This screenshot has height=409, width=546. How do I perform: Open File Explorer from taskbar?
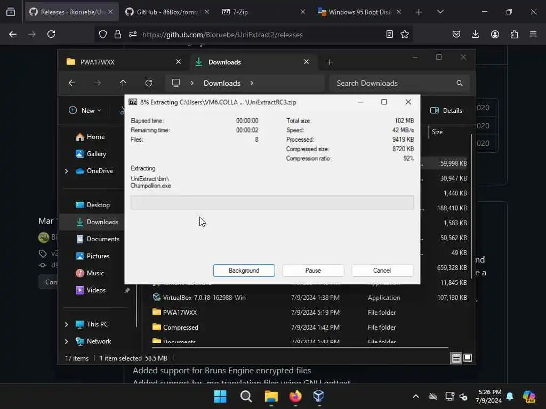271,396
